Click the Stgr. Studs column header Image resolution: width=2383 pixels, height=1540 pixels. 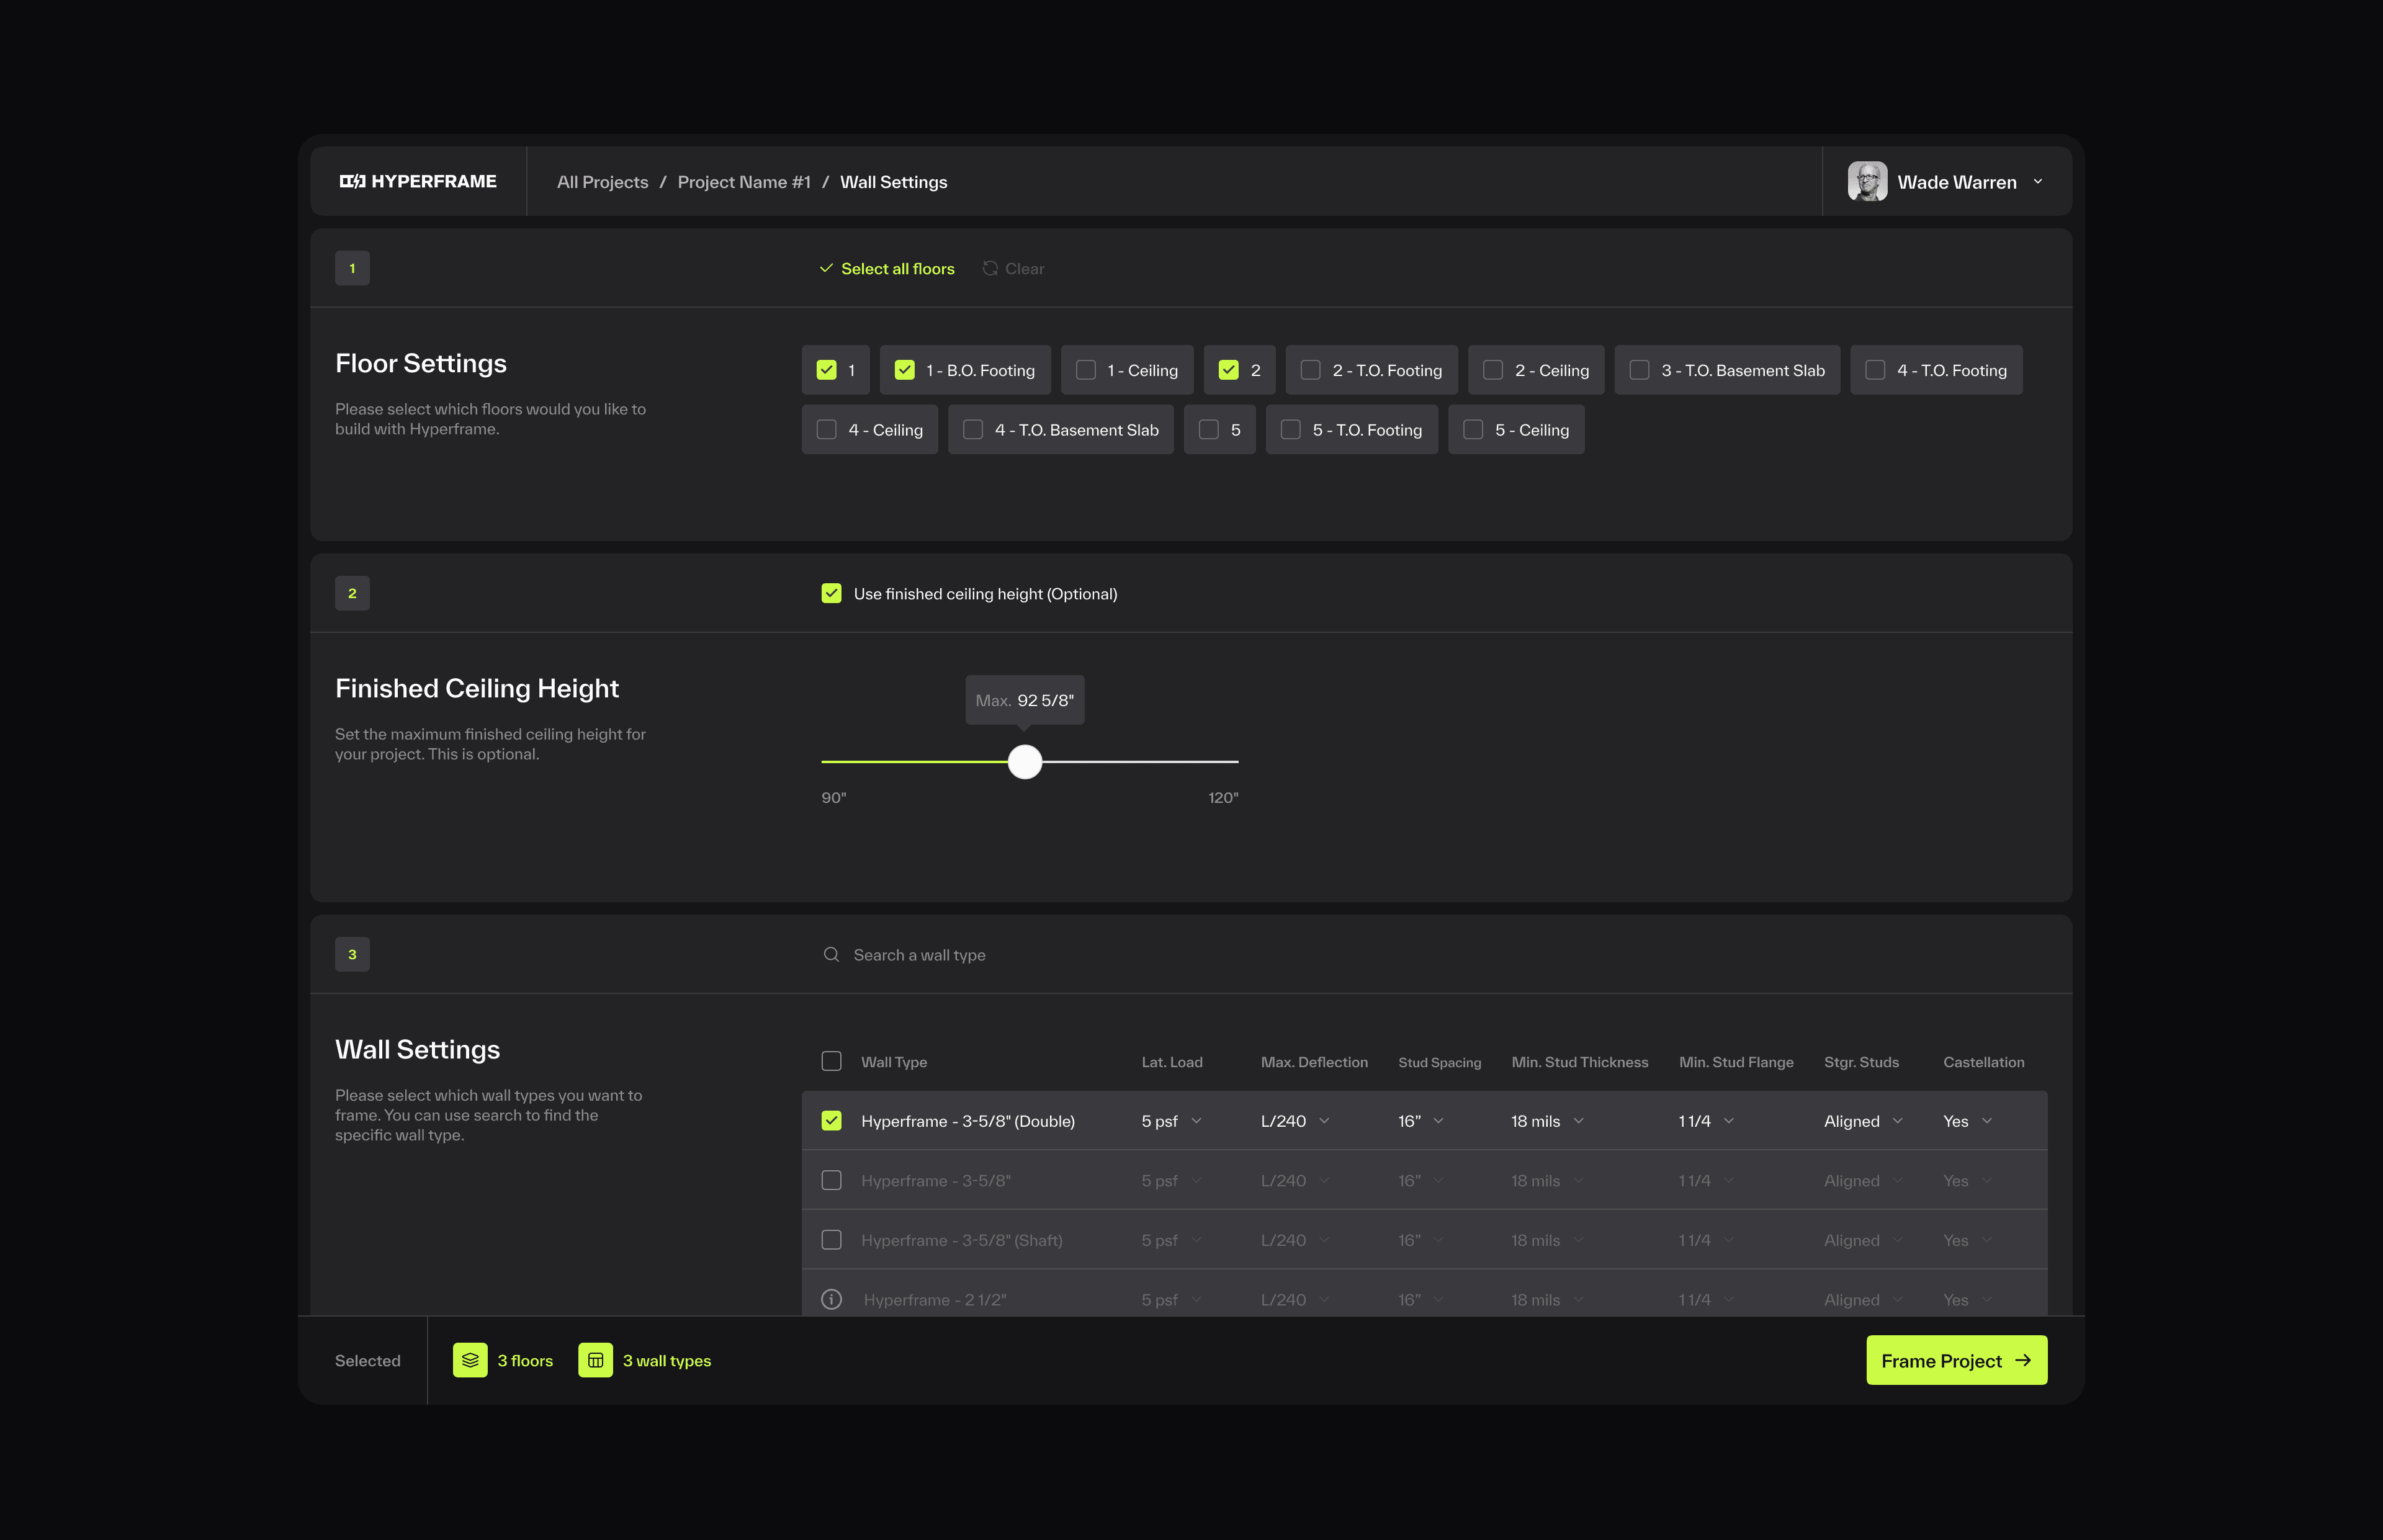coord(1861,1062)
